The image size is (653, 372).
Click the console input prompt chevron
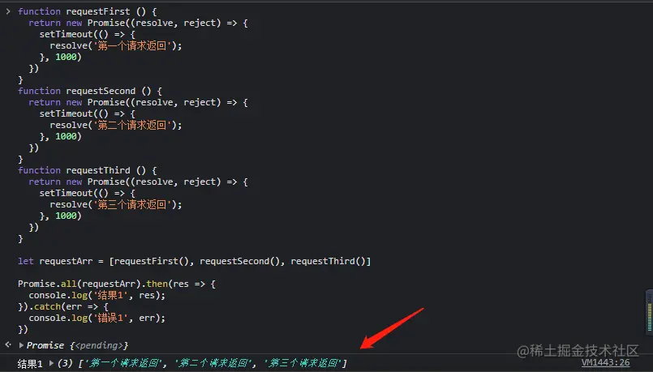(x=8, y=11)
